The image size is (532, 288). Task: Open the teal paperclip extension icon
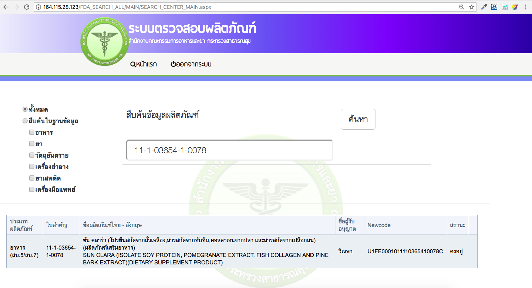[505, 7]
